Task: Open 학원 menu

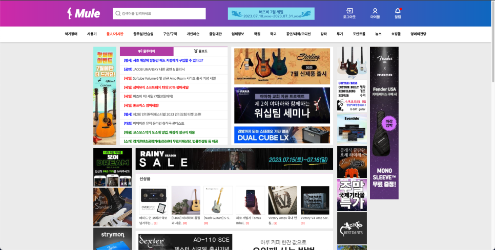Action: [x=257, y=34]
